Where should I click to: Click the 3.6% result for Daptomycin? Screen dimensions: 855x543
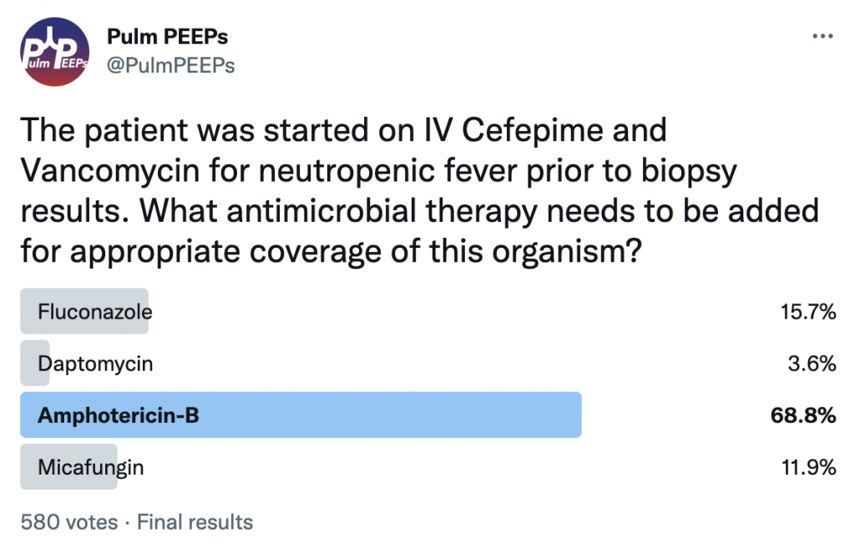pyautogui.click(x=812, y=364)
